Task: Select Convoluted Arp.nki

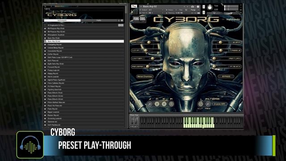Action: (84, 51)
